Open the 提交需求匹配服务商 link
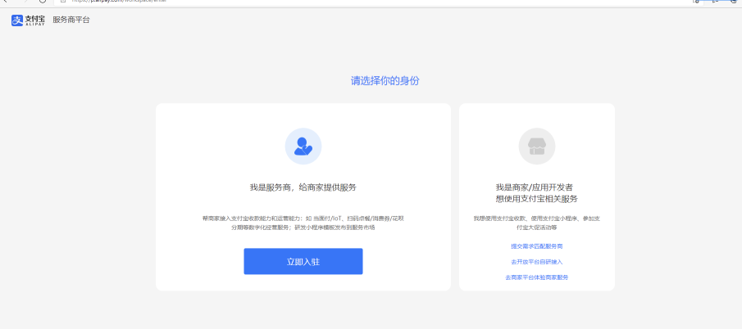 537,246
